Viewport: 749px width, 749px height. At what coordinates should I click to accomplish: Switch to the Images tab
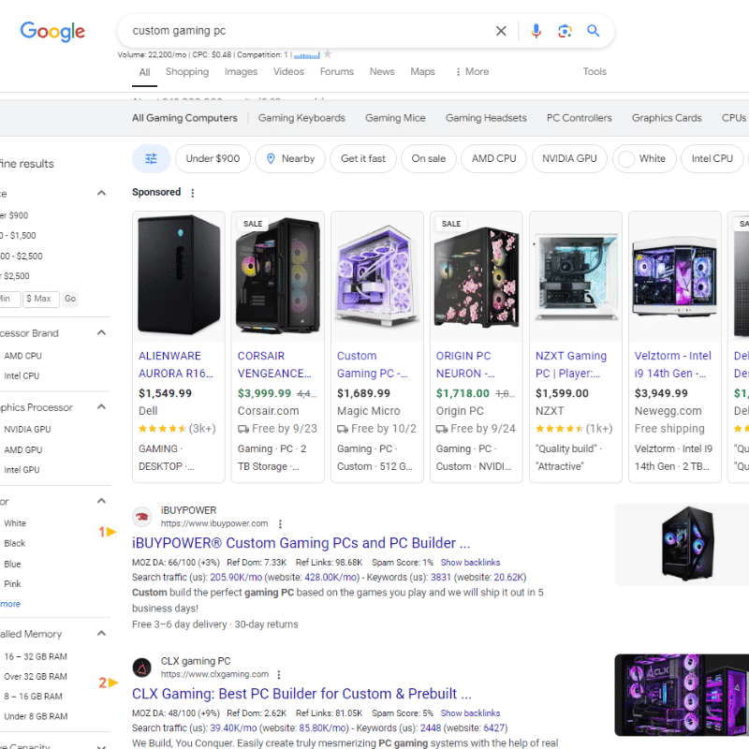pos(241,72)
